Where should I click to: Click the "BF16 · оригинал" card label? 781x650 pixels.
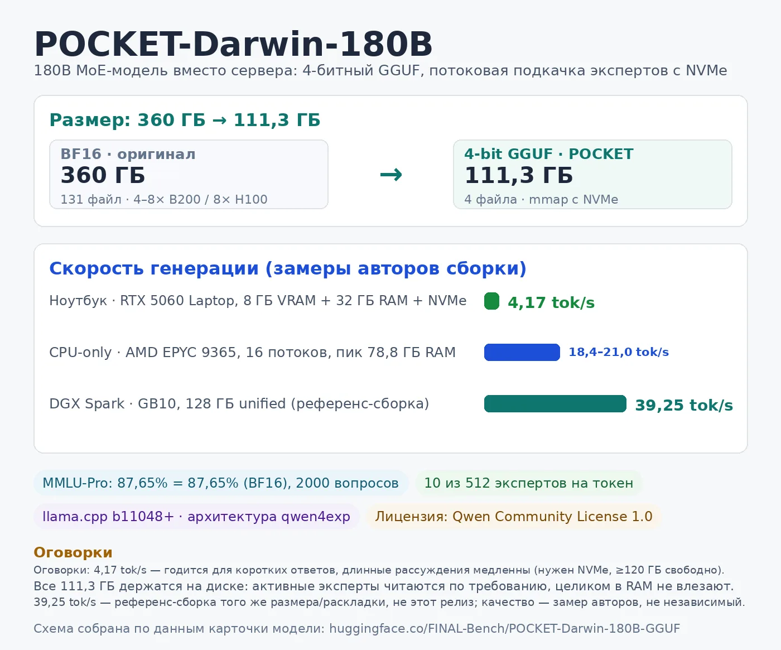128,154
